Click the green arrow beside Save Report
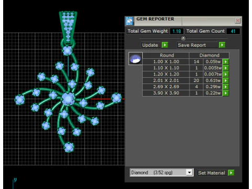Viewport: 252px width, 189px height. 222,45
